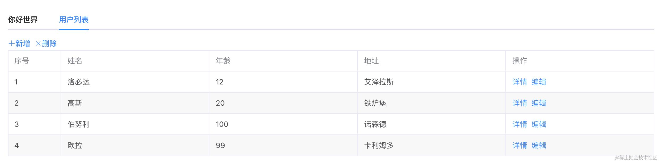Screen dimensions: 659x162
Task: Click 编辑 for 高斯 row
Action: click(539, 103)
